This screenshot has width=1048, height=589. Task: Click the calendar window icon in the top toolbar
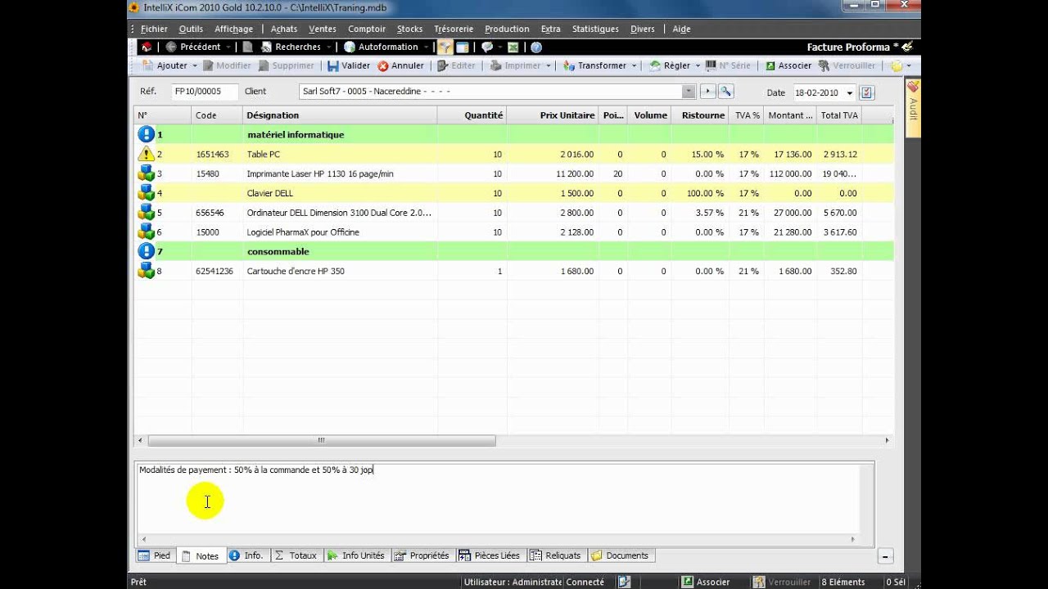[x=463, y=47]
